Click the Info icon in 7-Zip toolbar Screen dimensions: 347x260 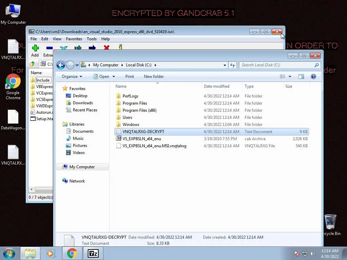[x=120, y=47]
